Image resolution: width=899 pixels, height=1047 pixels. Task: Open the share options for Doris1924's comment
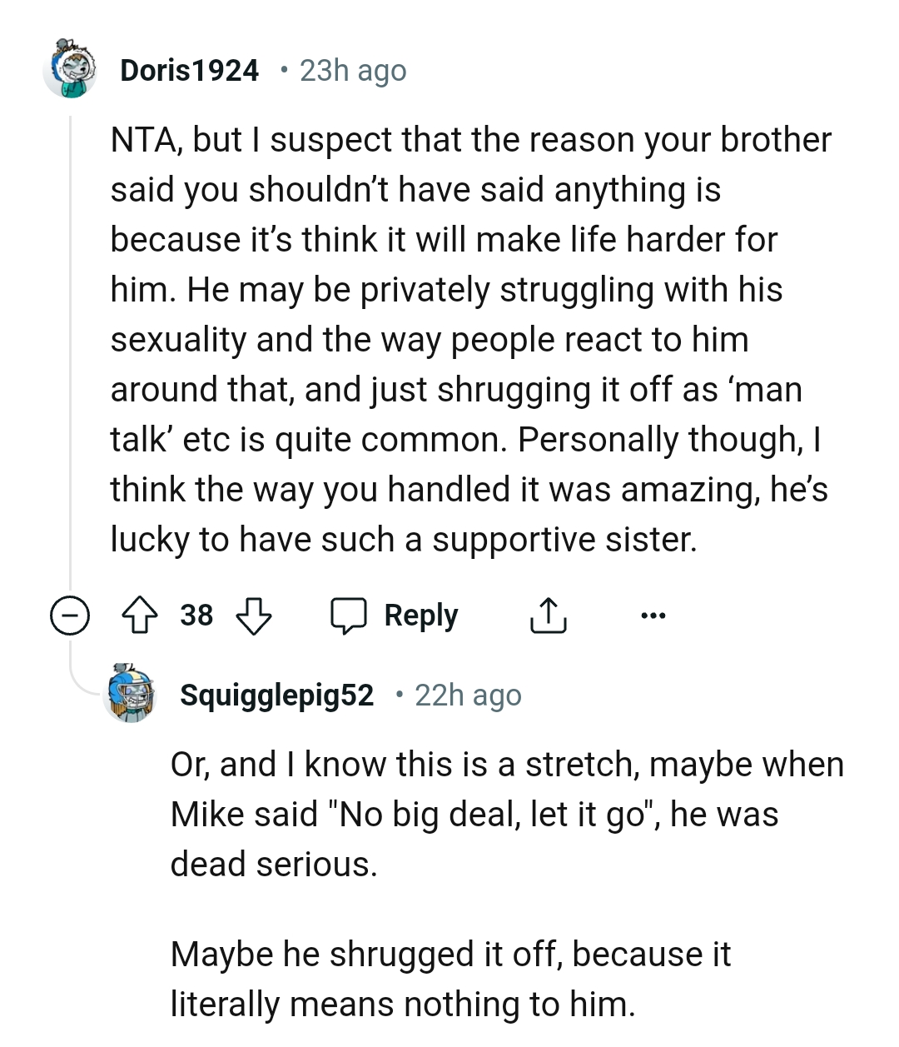coord(547,616)
